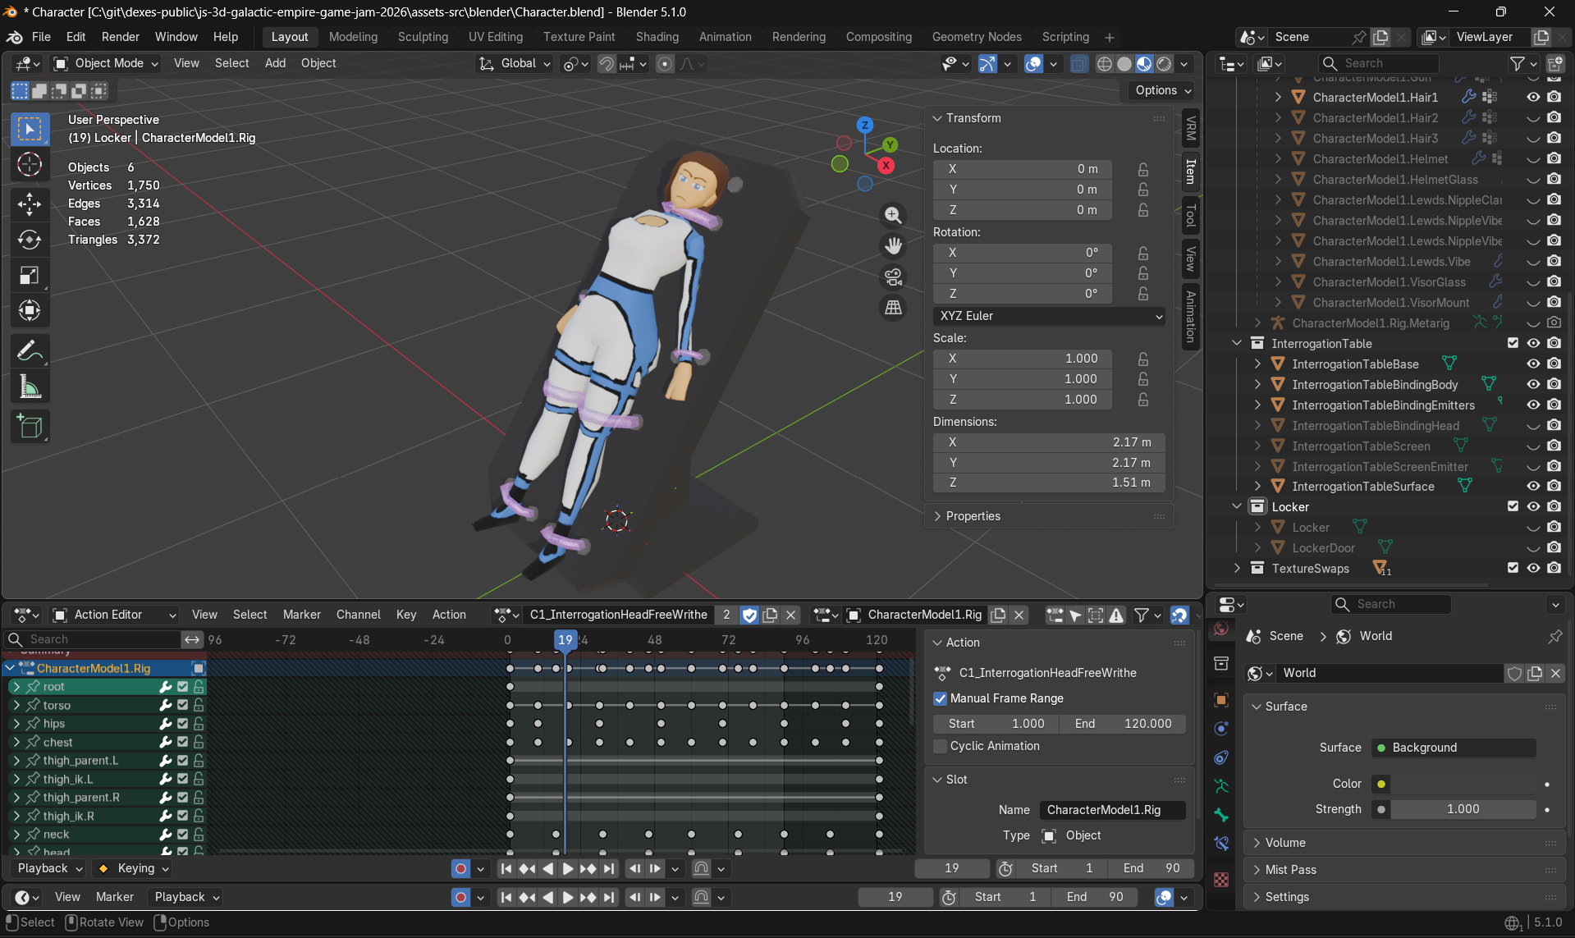Image resolution: width=1575 pixels, height=938 pixels.
Task: Open the Action Editor mode dropdown
Action: coord(114,614)
